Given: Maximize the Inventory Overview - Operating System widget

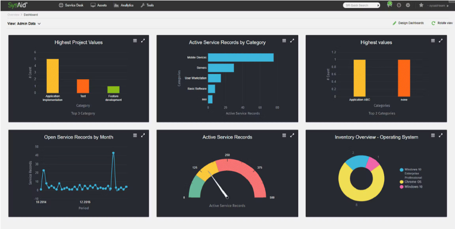Looking at the screenshot, I should [441, 135].
